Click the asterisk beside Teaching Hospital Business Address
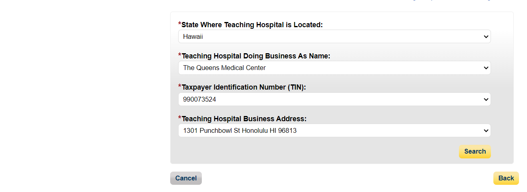This screenshot has height=192, width=527. click(x=180, y=118)
